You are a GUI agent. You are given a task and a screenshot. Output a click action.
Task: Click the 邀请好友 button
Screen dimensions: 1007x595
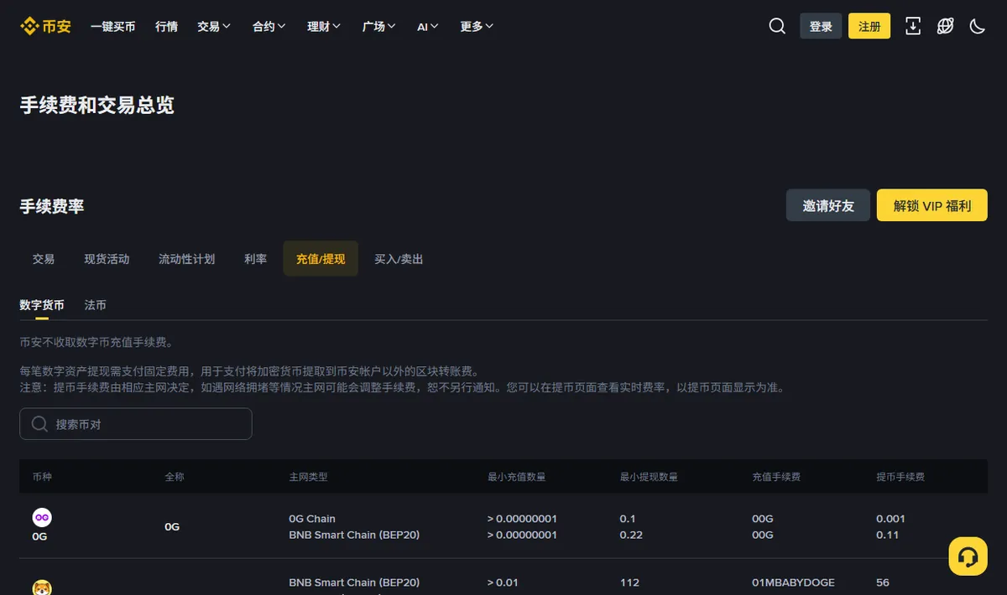pos(828,205)
